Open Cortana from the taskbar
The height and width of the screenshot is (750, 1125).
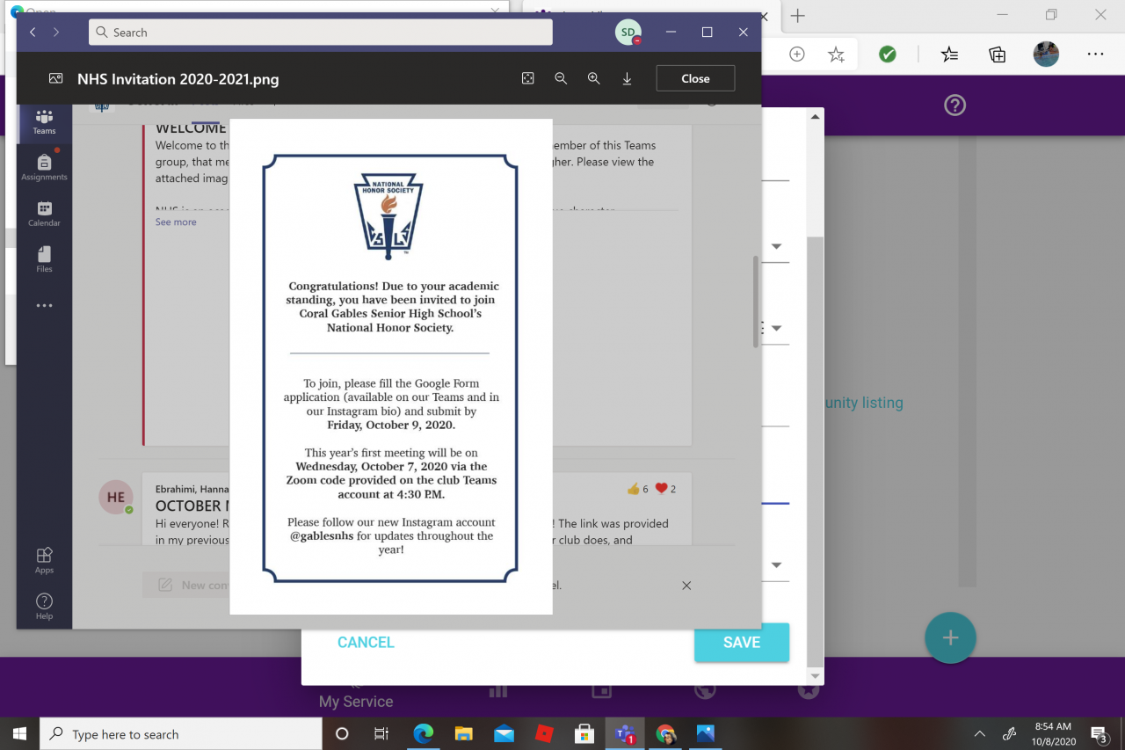(343, 733)
